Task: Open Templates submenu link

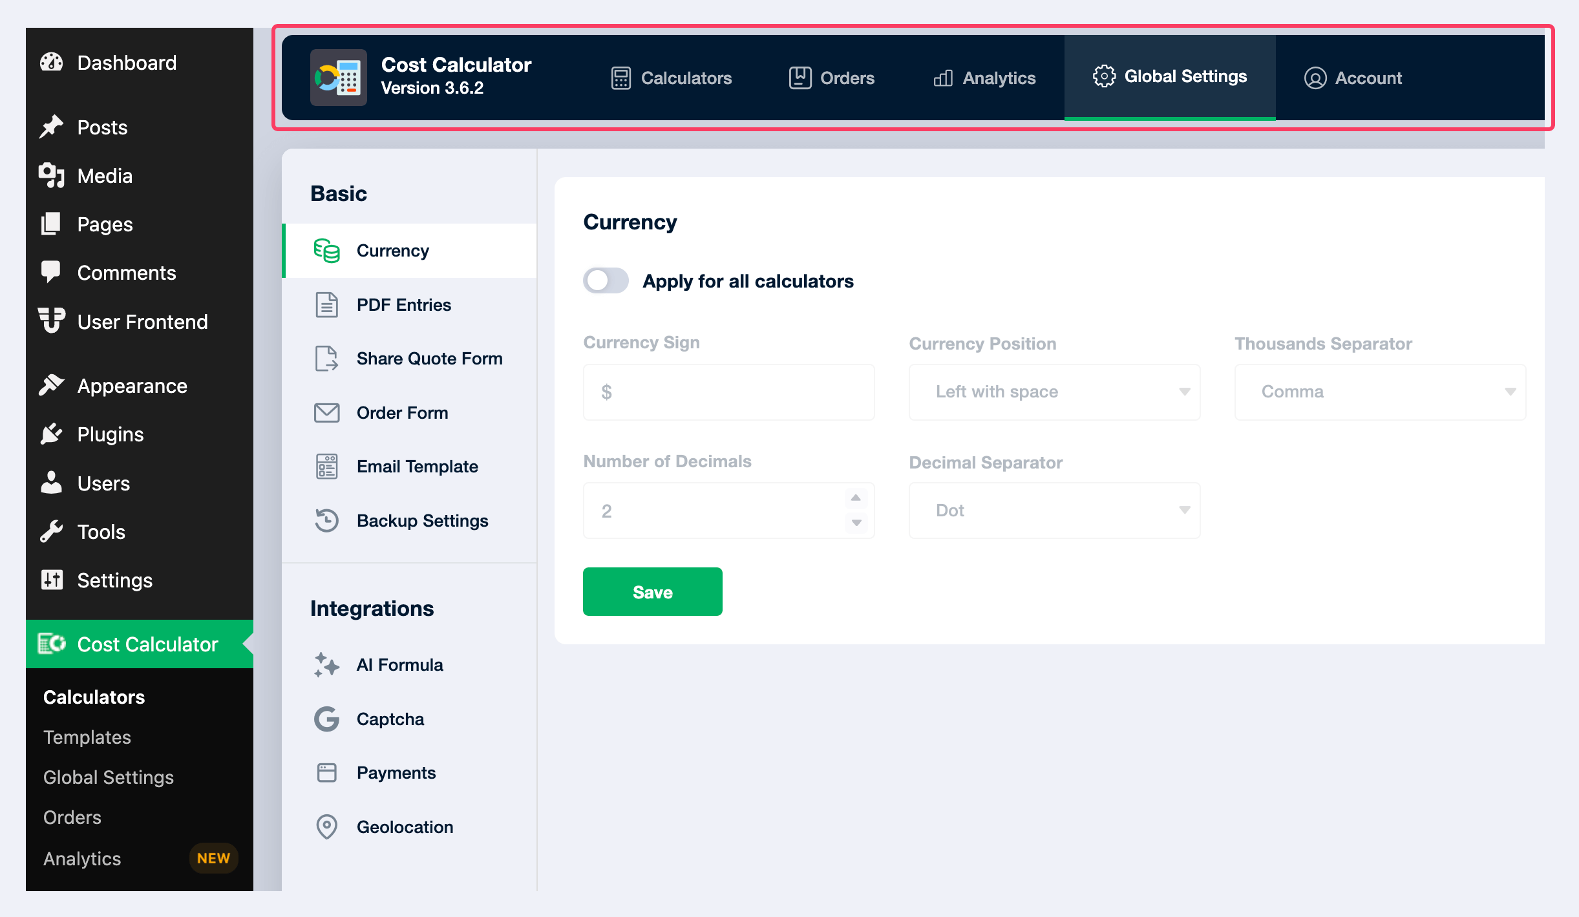Action: click(87, 737)
